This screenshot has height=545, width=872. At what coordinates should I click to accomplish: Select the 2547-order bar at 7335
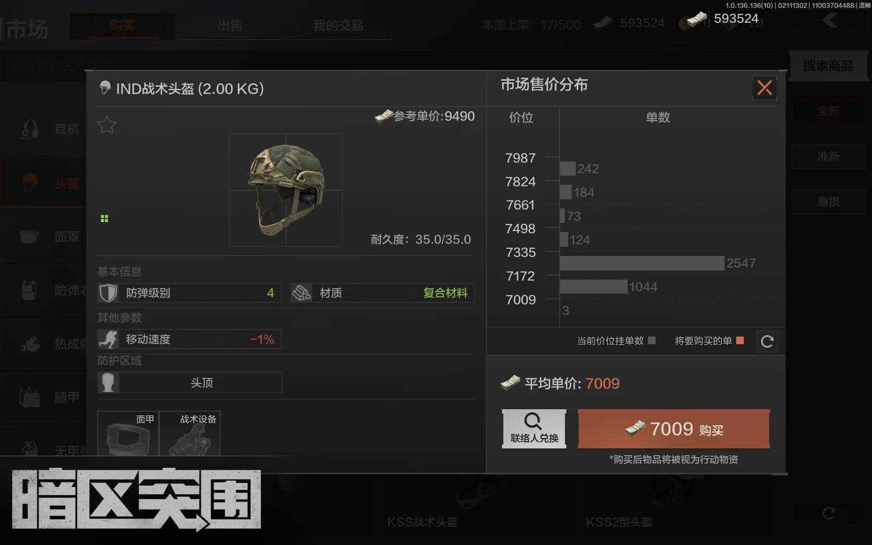click(x=642, y=263)
